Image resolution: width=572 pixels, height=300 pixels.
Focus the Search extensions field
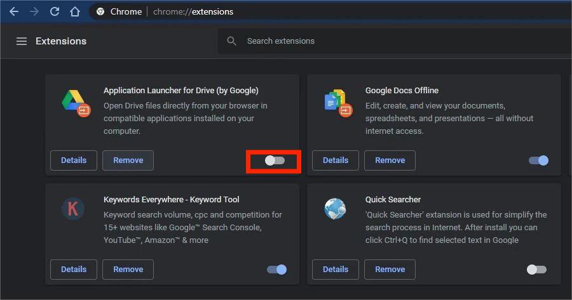tap(395, 41)
